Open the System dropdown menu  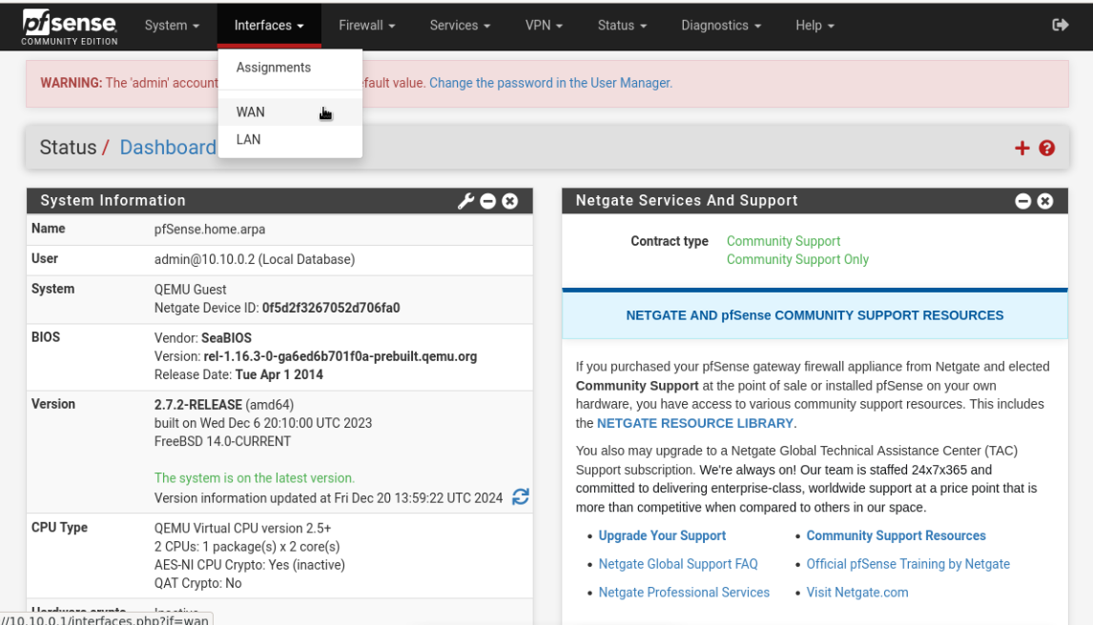(172, 26)
